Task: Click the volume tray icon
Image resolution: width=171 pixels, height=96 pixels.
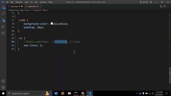Action: pyautogui.click(x=153, y=93)
